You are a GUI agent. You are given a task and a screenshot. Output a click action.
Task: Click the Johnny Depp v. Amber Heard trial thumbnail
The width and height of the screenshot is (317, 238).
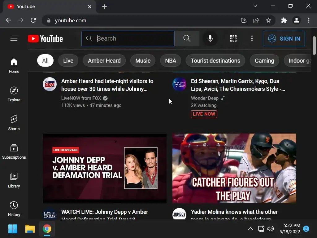tap(105, 168)
